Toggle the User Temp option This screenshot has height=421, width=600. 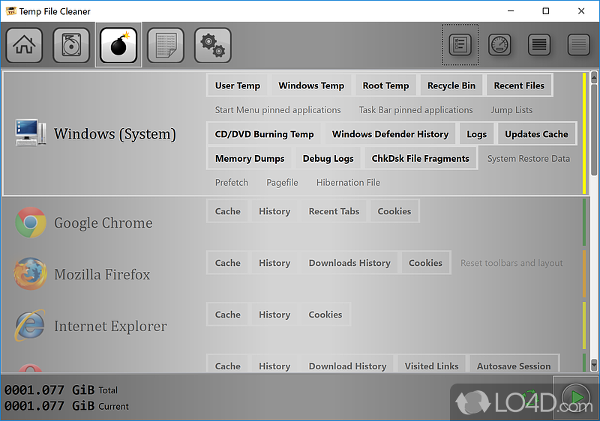pyautogui.click(x=237, y=85)
